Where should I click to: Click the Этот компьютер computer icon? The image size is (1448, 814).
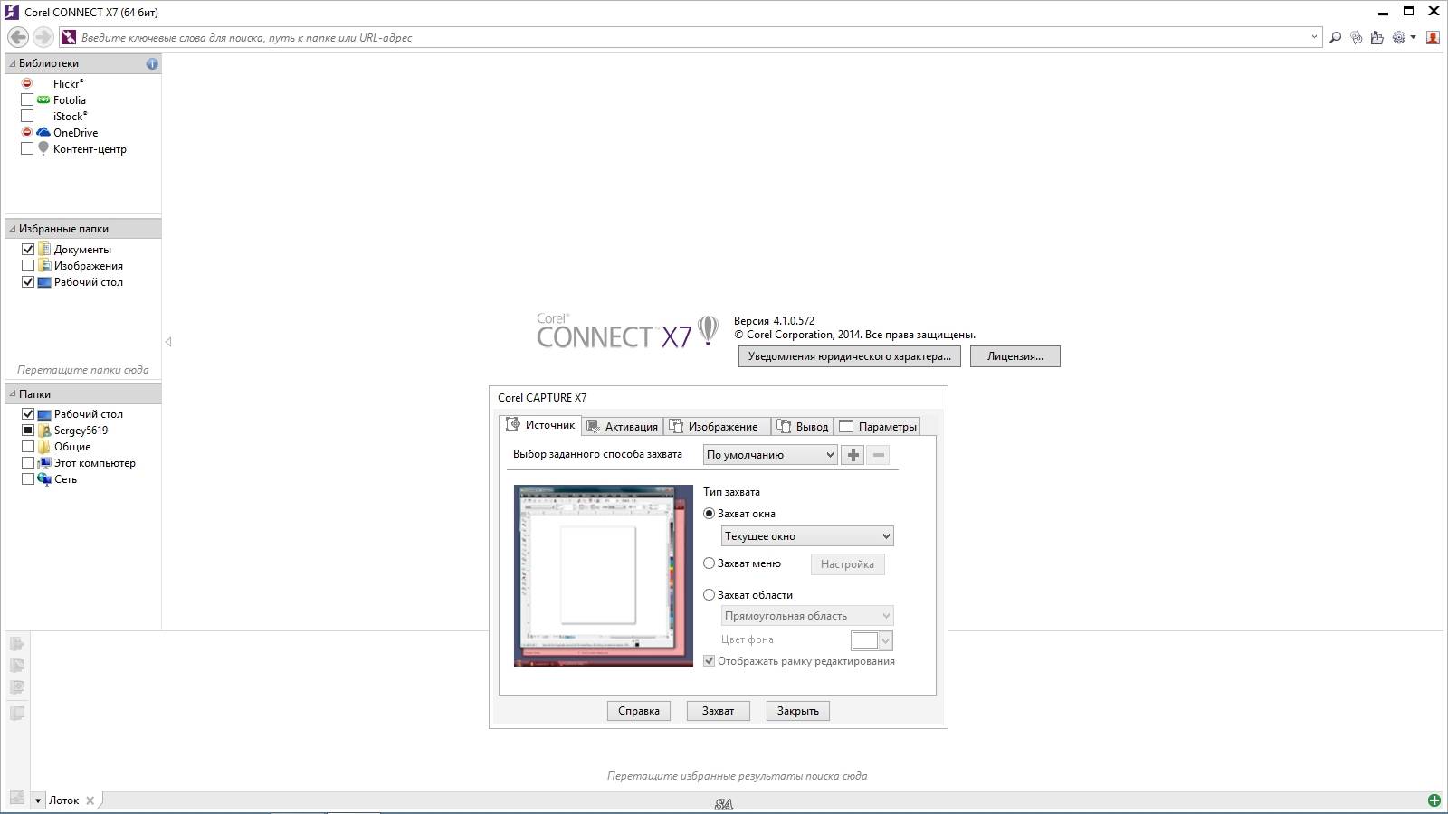tap(44, 463)
